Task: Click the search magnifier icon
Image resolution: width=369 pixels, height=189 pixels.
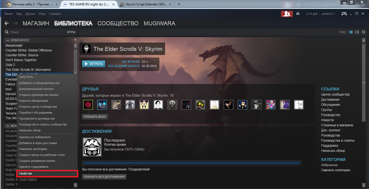Action: 7,32
